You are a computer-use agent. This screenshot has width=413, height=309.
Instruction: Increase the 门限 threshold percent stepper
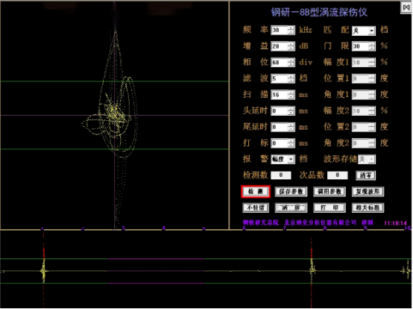[372, 44]
